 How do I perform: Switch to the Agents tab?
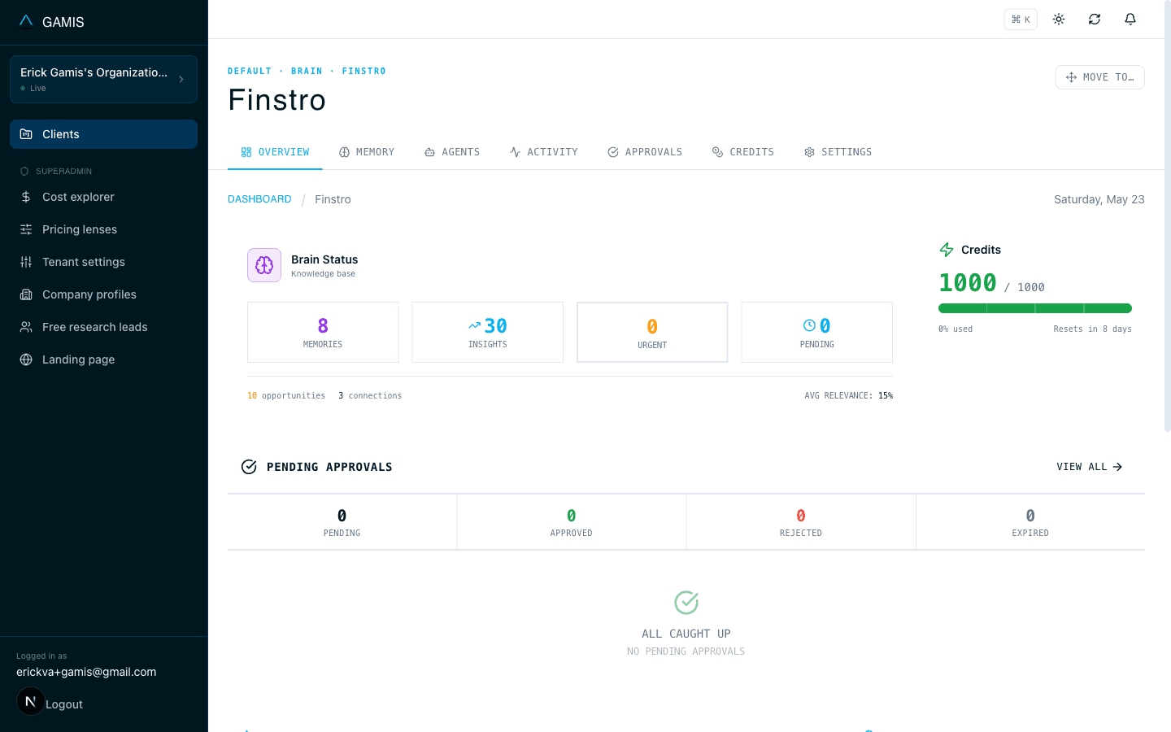pos(452,152)
